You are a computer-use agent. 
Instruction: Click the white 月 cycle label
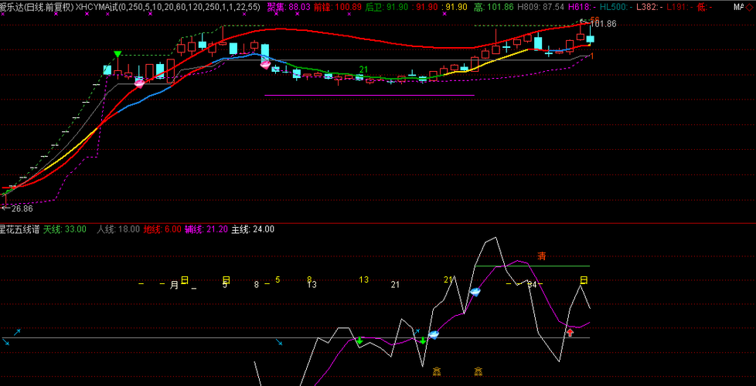[x=174, y=286]
